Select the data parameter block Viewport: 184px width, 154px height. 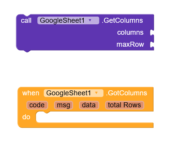tap(89, 105)
